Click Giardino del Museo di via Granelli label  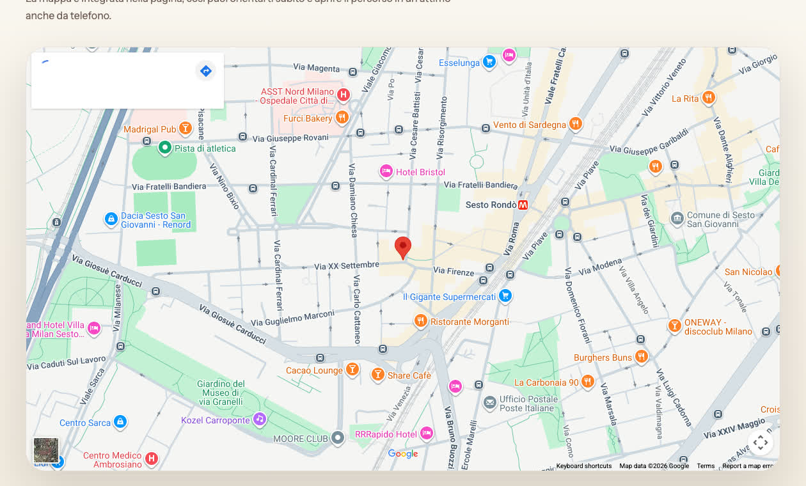click(x=221, y=393)
